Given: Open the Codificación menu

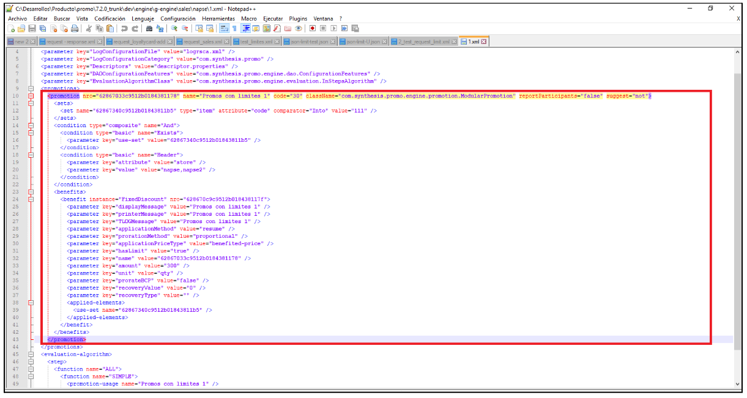Looking at the screenshot, I should pos(110,19).
